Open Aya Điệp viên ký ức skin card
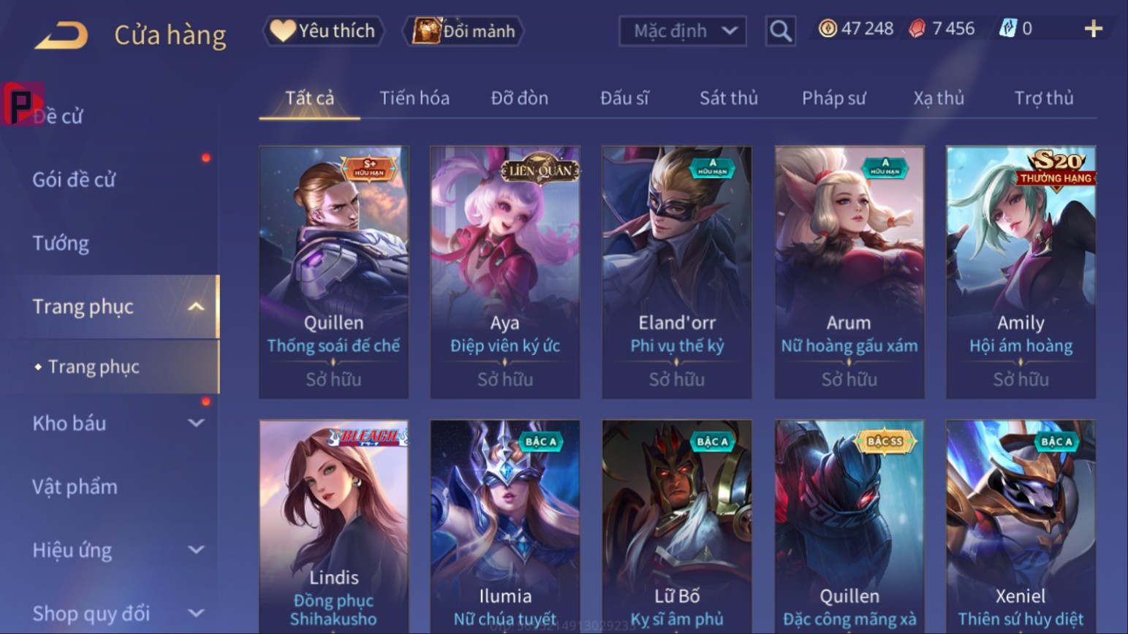This screenshot has width=1128, height=634. pyautogui.click(x=505, y=272)
